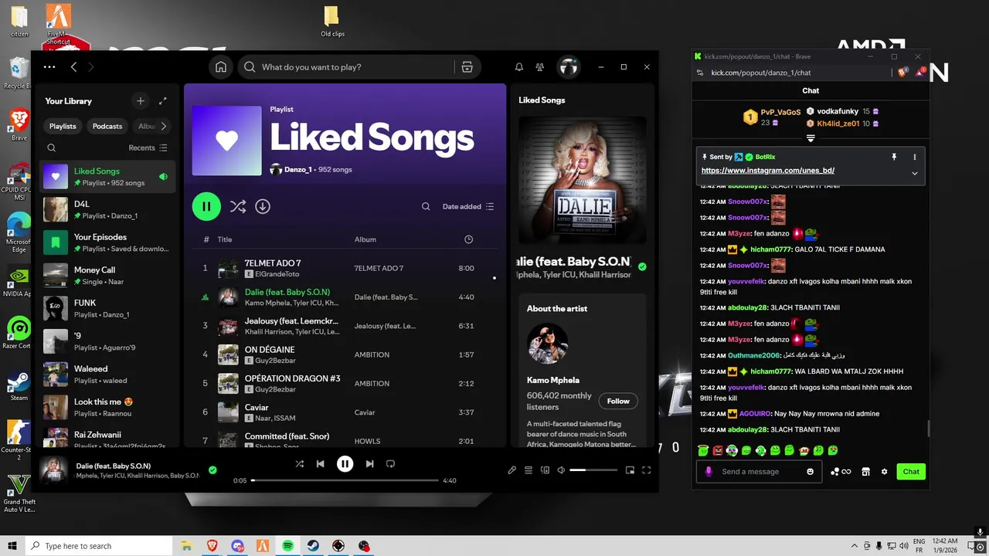Screen dimensions: 989x556
Task: Open Spotify Home via the house icon
Action: [221, 67]
